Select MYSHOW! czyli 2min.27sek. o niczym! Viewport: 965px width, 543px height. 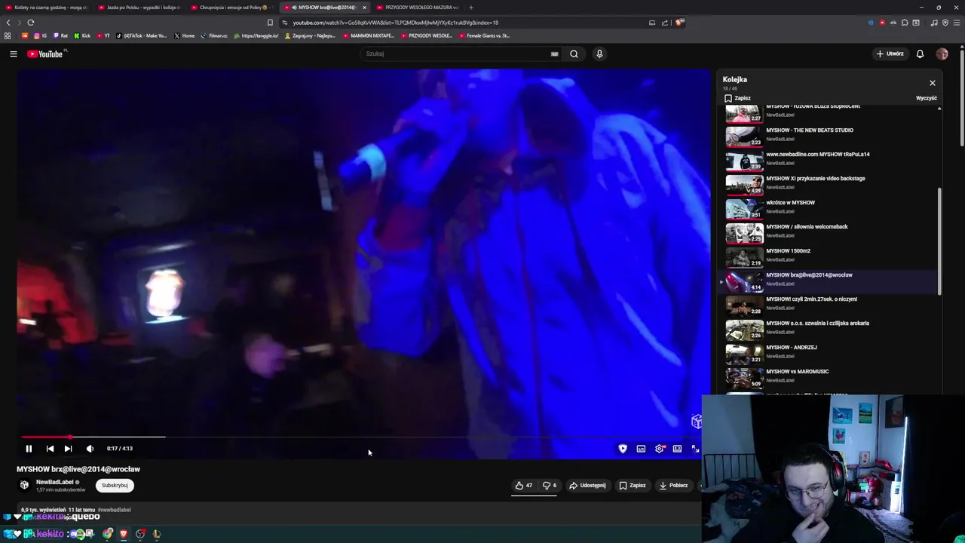829,305
